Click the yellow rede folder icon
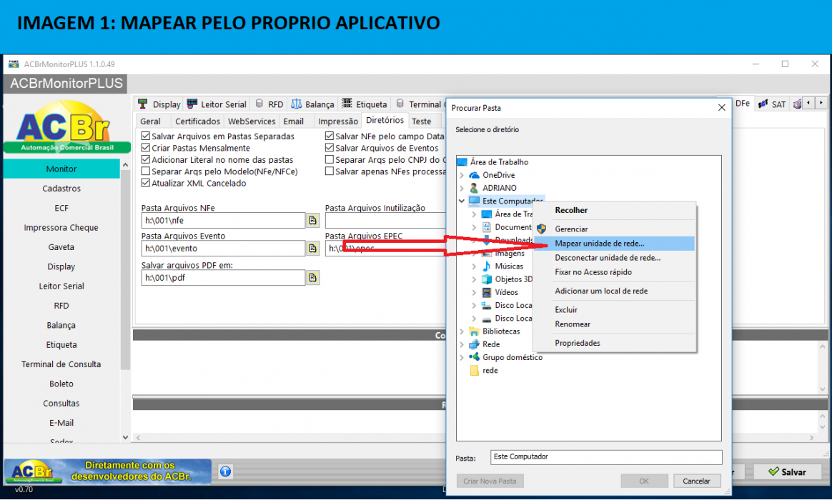Image resolution: width=832 pixels, height=500 pixels. (474, 370)
